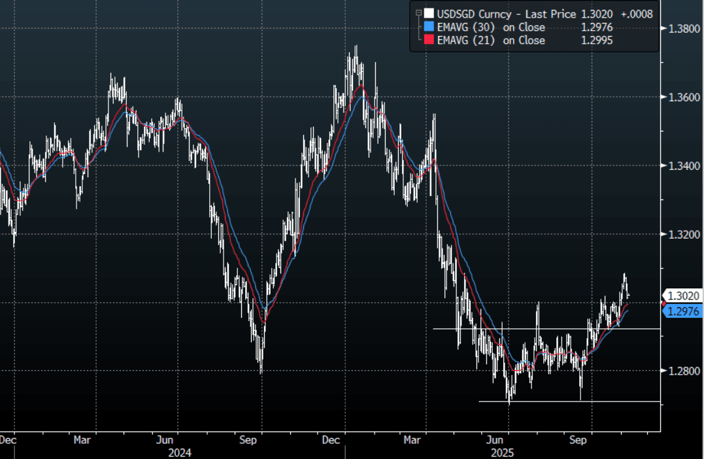
Task: Click the 2024 year label on time axis
Action: pyautogui.click(x=179, y=452)
